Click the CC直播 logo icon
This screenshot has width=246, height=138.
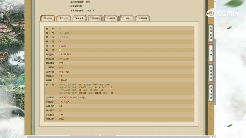pos(211,13)
